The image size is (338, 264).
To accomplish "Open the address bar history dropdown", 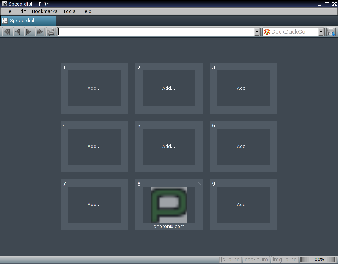I will tap(257, 32).
